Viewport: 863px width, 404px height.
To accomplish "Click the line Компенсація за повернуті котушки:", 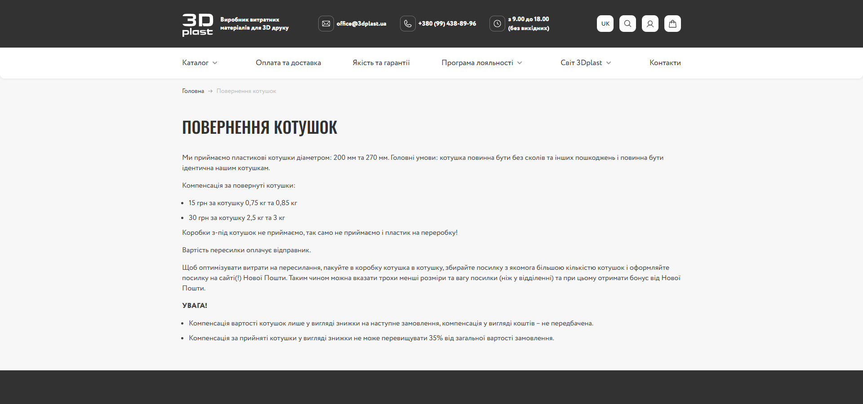I will pyautogui.click(x=239, y=185).
